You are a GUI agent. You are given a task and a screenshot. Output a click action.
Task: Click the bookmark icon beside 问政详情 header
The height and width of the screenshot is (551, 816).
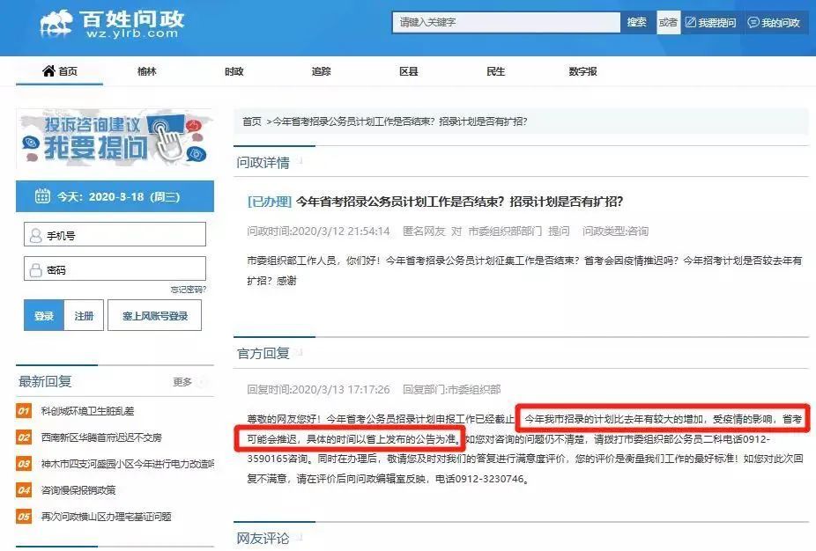299,160
